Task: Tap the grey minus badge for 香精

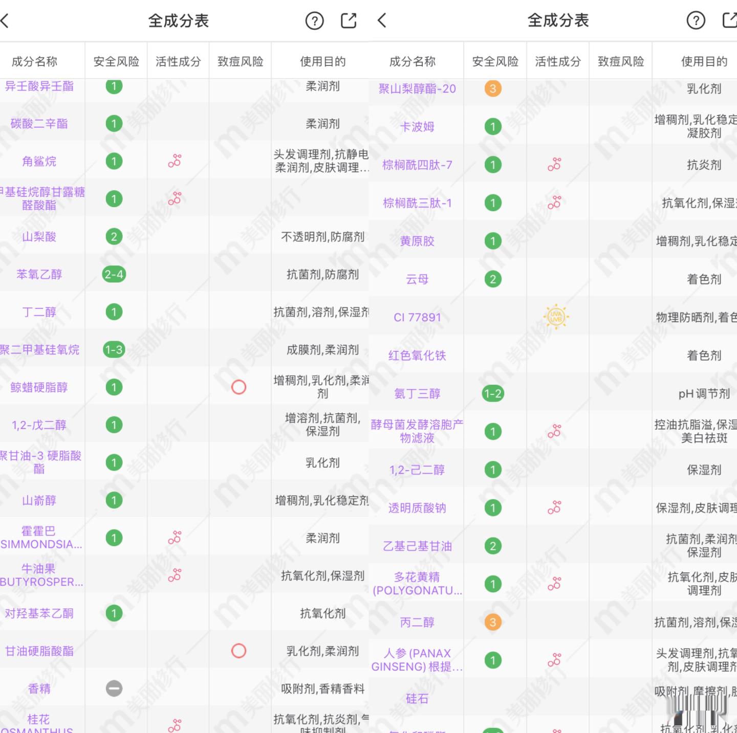Action: point(114,688)
